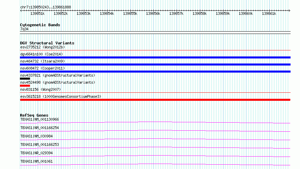
Task: Click the magenta line for NM_001166254
Action: tap(155, 131)
